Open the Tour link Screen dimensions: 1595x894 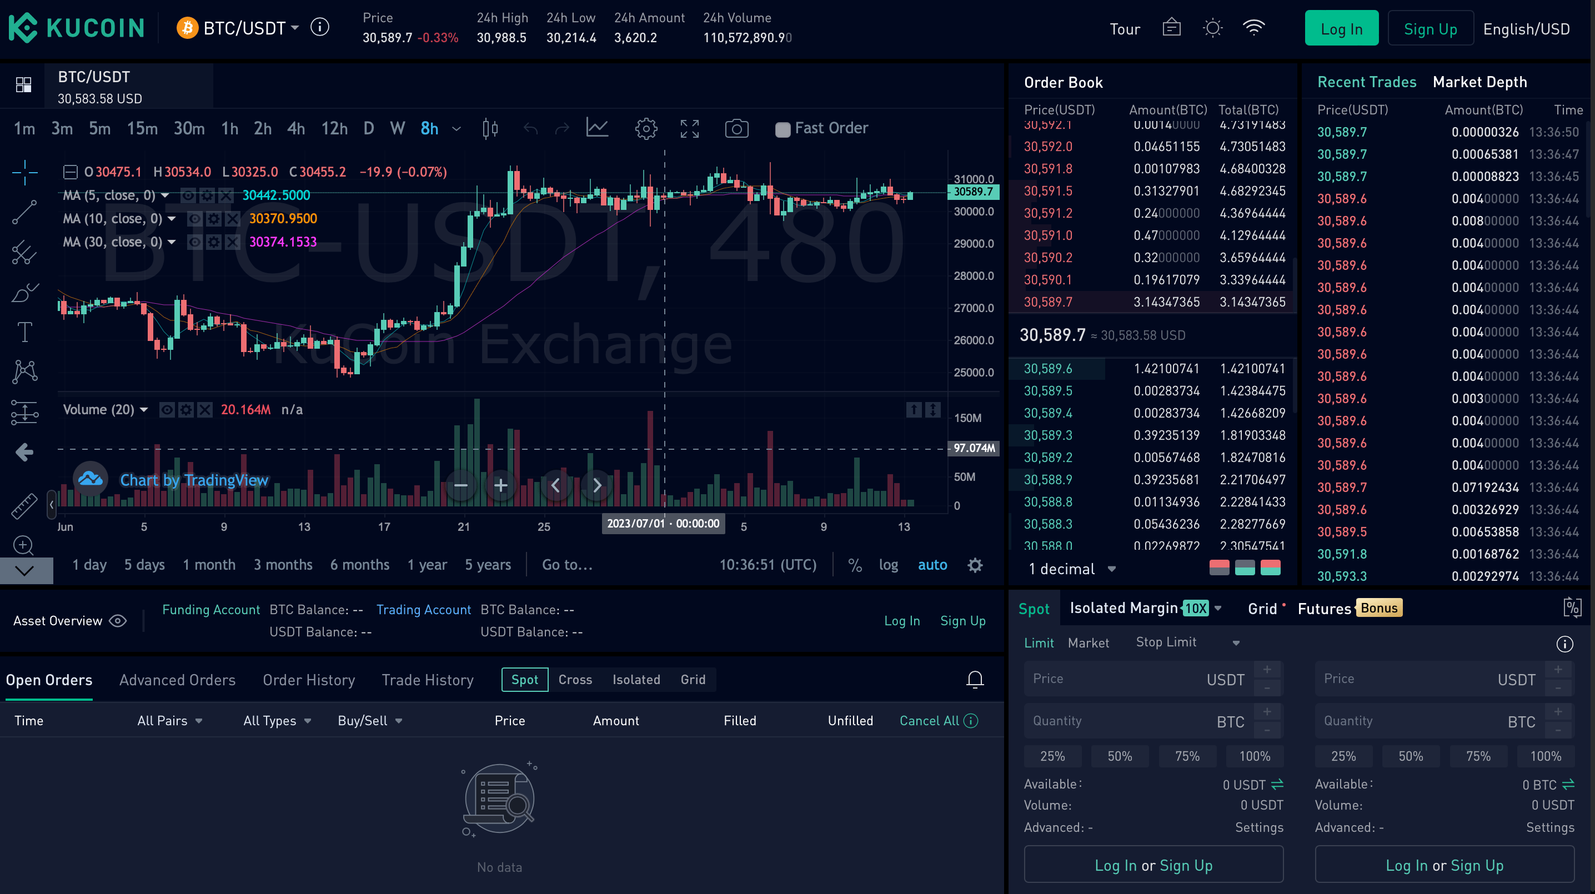point(1124,29)
